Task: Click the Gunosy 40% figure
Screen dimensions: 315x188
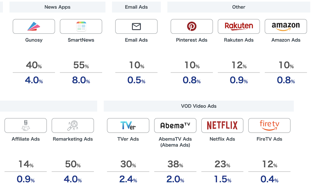Action: (x=34, y=65)
